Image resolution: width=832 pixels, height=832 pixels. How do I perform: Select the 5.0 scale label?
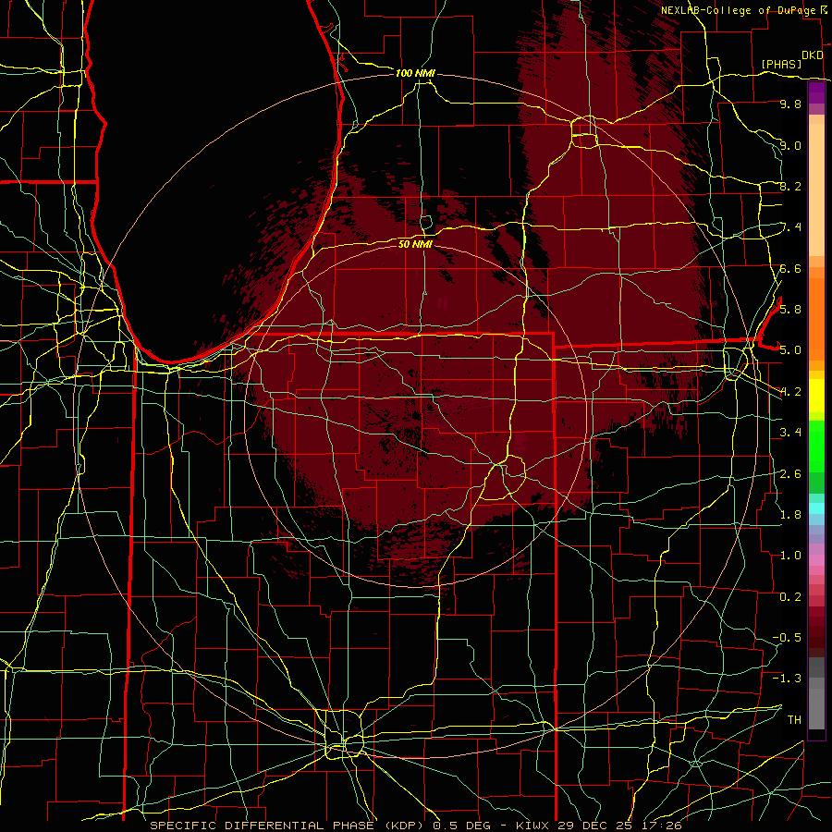[790, 350]
